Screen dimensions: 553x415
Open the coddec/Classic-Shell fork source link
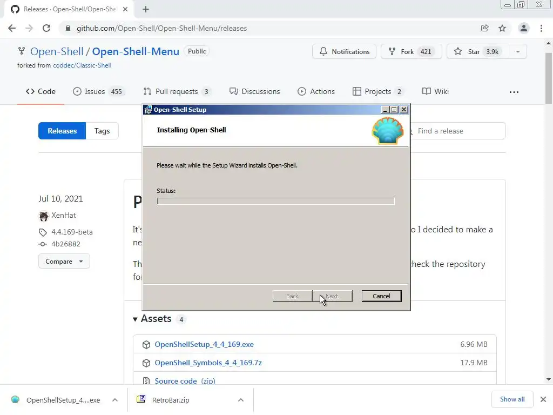coord(82,65)
